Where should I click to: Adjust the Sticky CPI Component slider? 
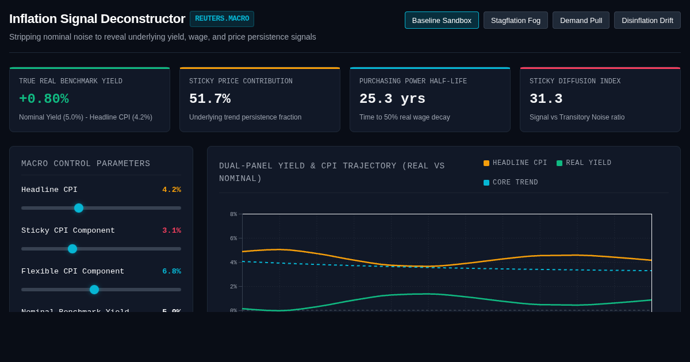(101, 249)
